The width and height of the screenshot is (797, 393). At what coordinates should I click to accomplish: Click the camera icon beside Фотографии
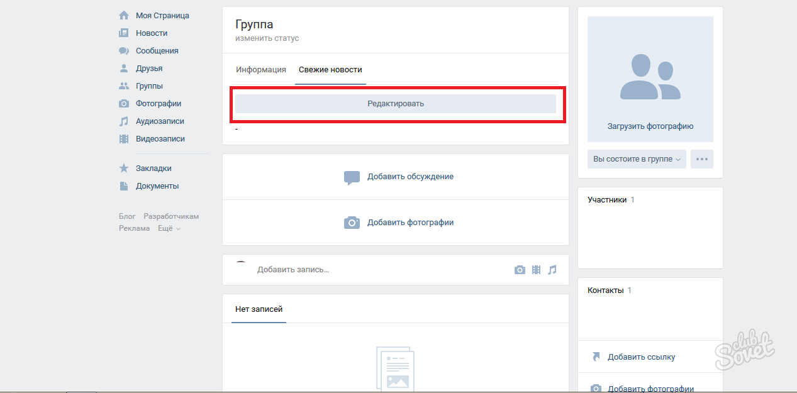[x=124, y=104]
